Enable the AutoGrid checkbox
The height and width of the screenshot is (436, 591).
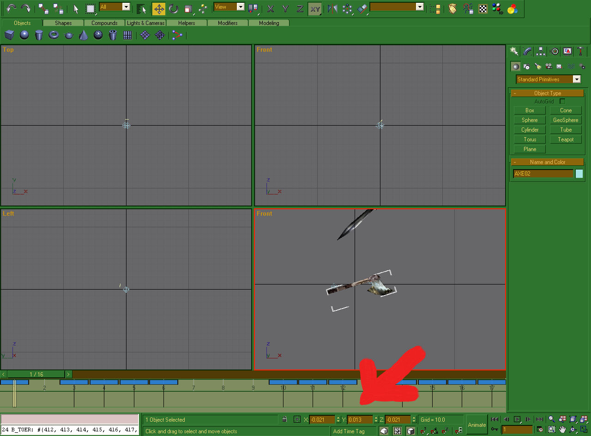[x=562, y=101]
